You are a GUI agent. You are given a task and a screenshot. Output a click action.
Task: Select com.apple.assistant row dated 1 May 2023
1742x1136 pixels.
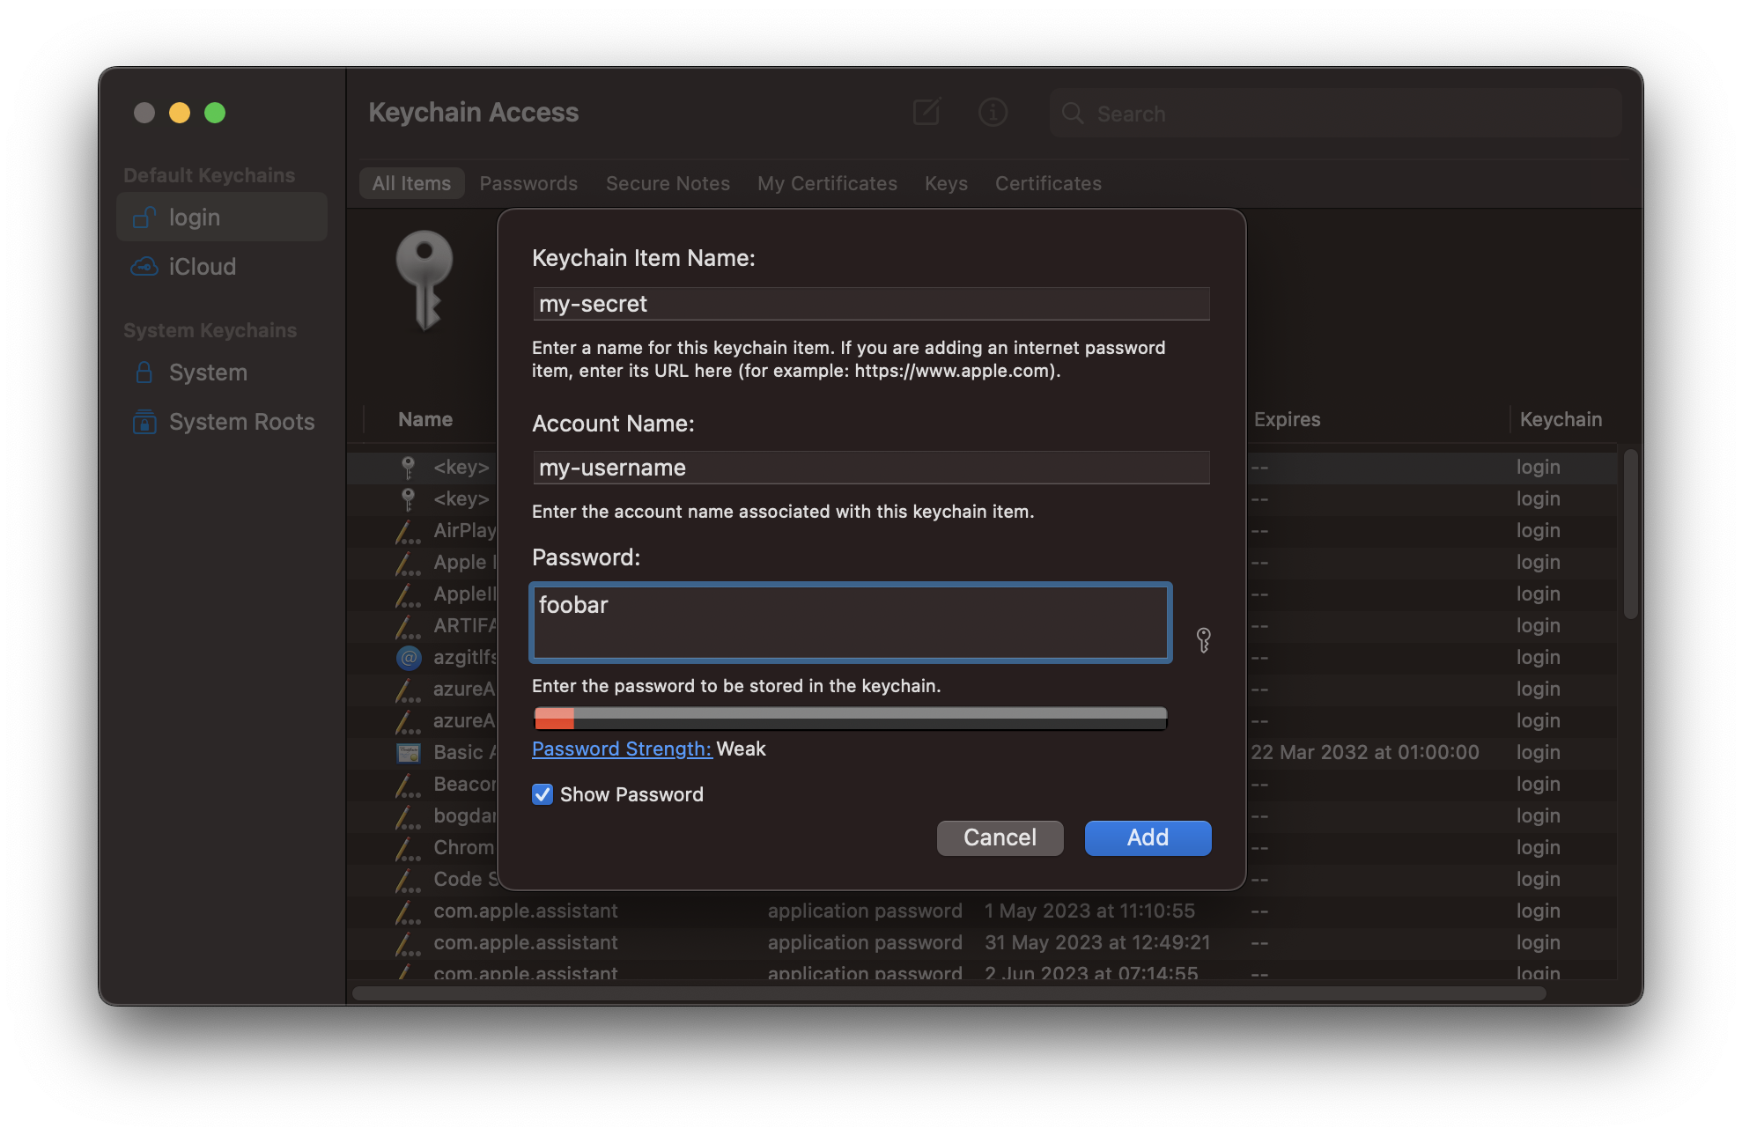[982, 911]
